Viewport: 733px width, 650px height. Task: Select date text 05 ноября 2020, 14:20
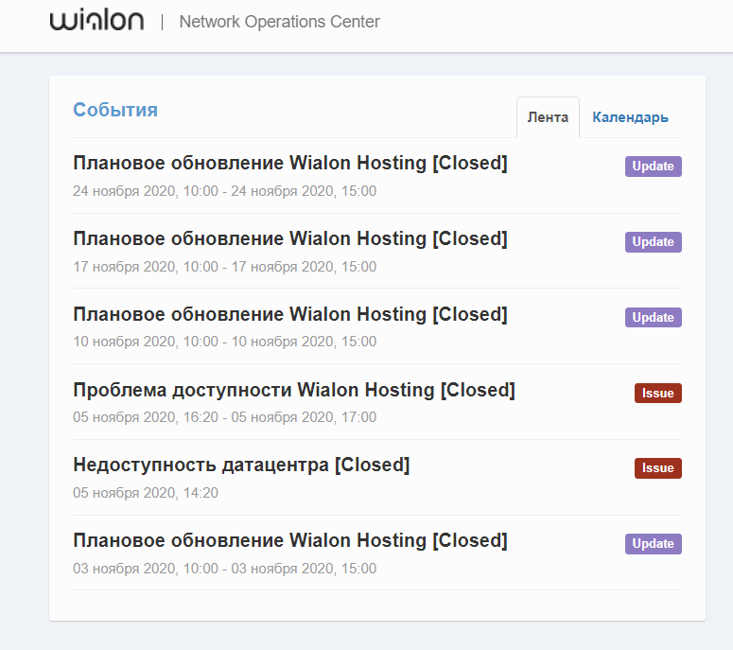click(146, 493)
